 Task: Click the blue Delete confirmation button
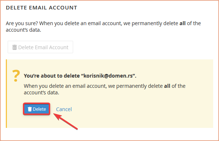[37, 109]
